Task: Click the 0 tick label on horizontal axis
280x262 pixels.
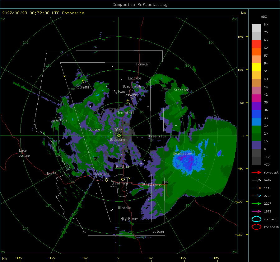Action: 119,258
